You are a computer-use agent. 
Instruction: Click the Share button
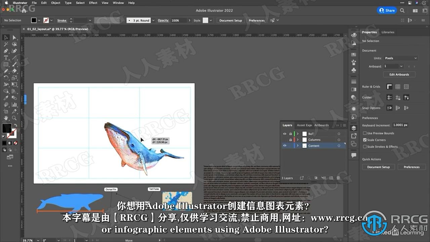(x=387, y=10)
